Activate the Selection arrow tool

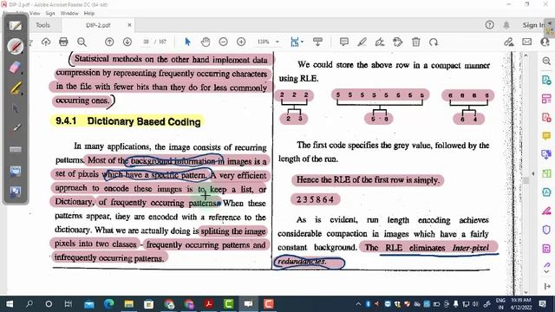pos(187,42)
